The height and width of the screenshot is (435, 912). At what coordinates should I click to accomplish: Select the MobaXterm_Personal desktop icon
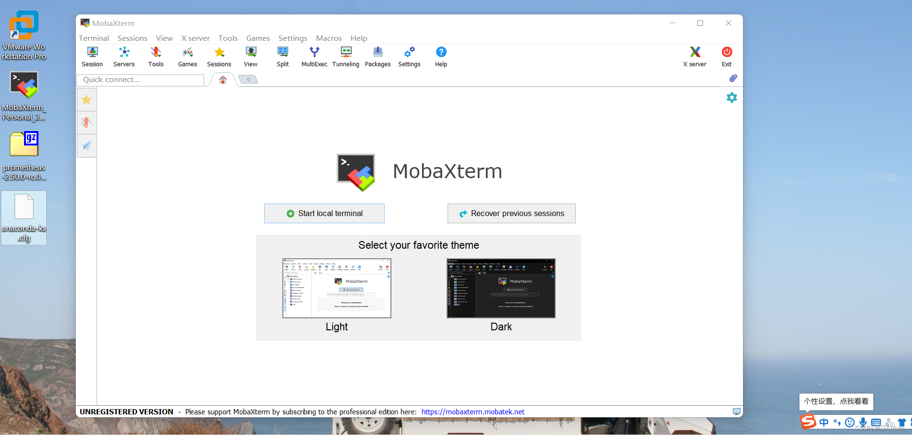(x=24, y=96)
